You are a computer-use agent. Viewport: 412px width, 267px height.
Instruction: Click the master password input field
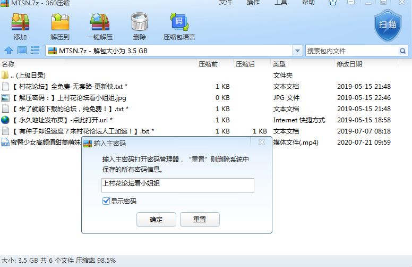[177, 185]
